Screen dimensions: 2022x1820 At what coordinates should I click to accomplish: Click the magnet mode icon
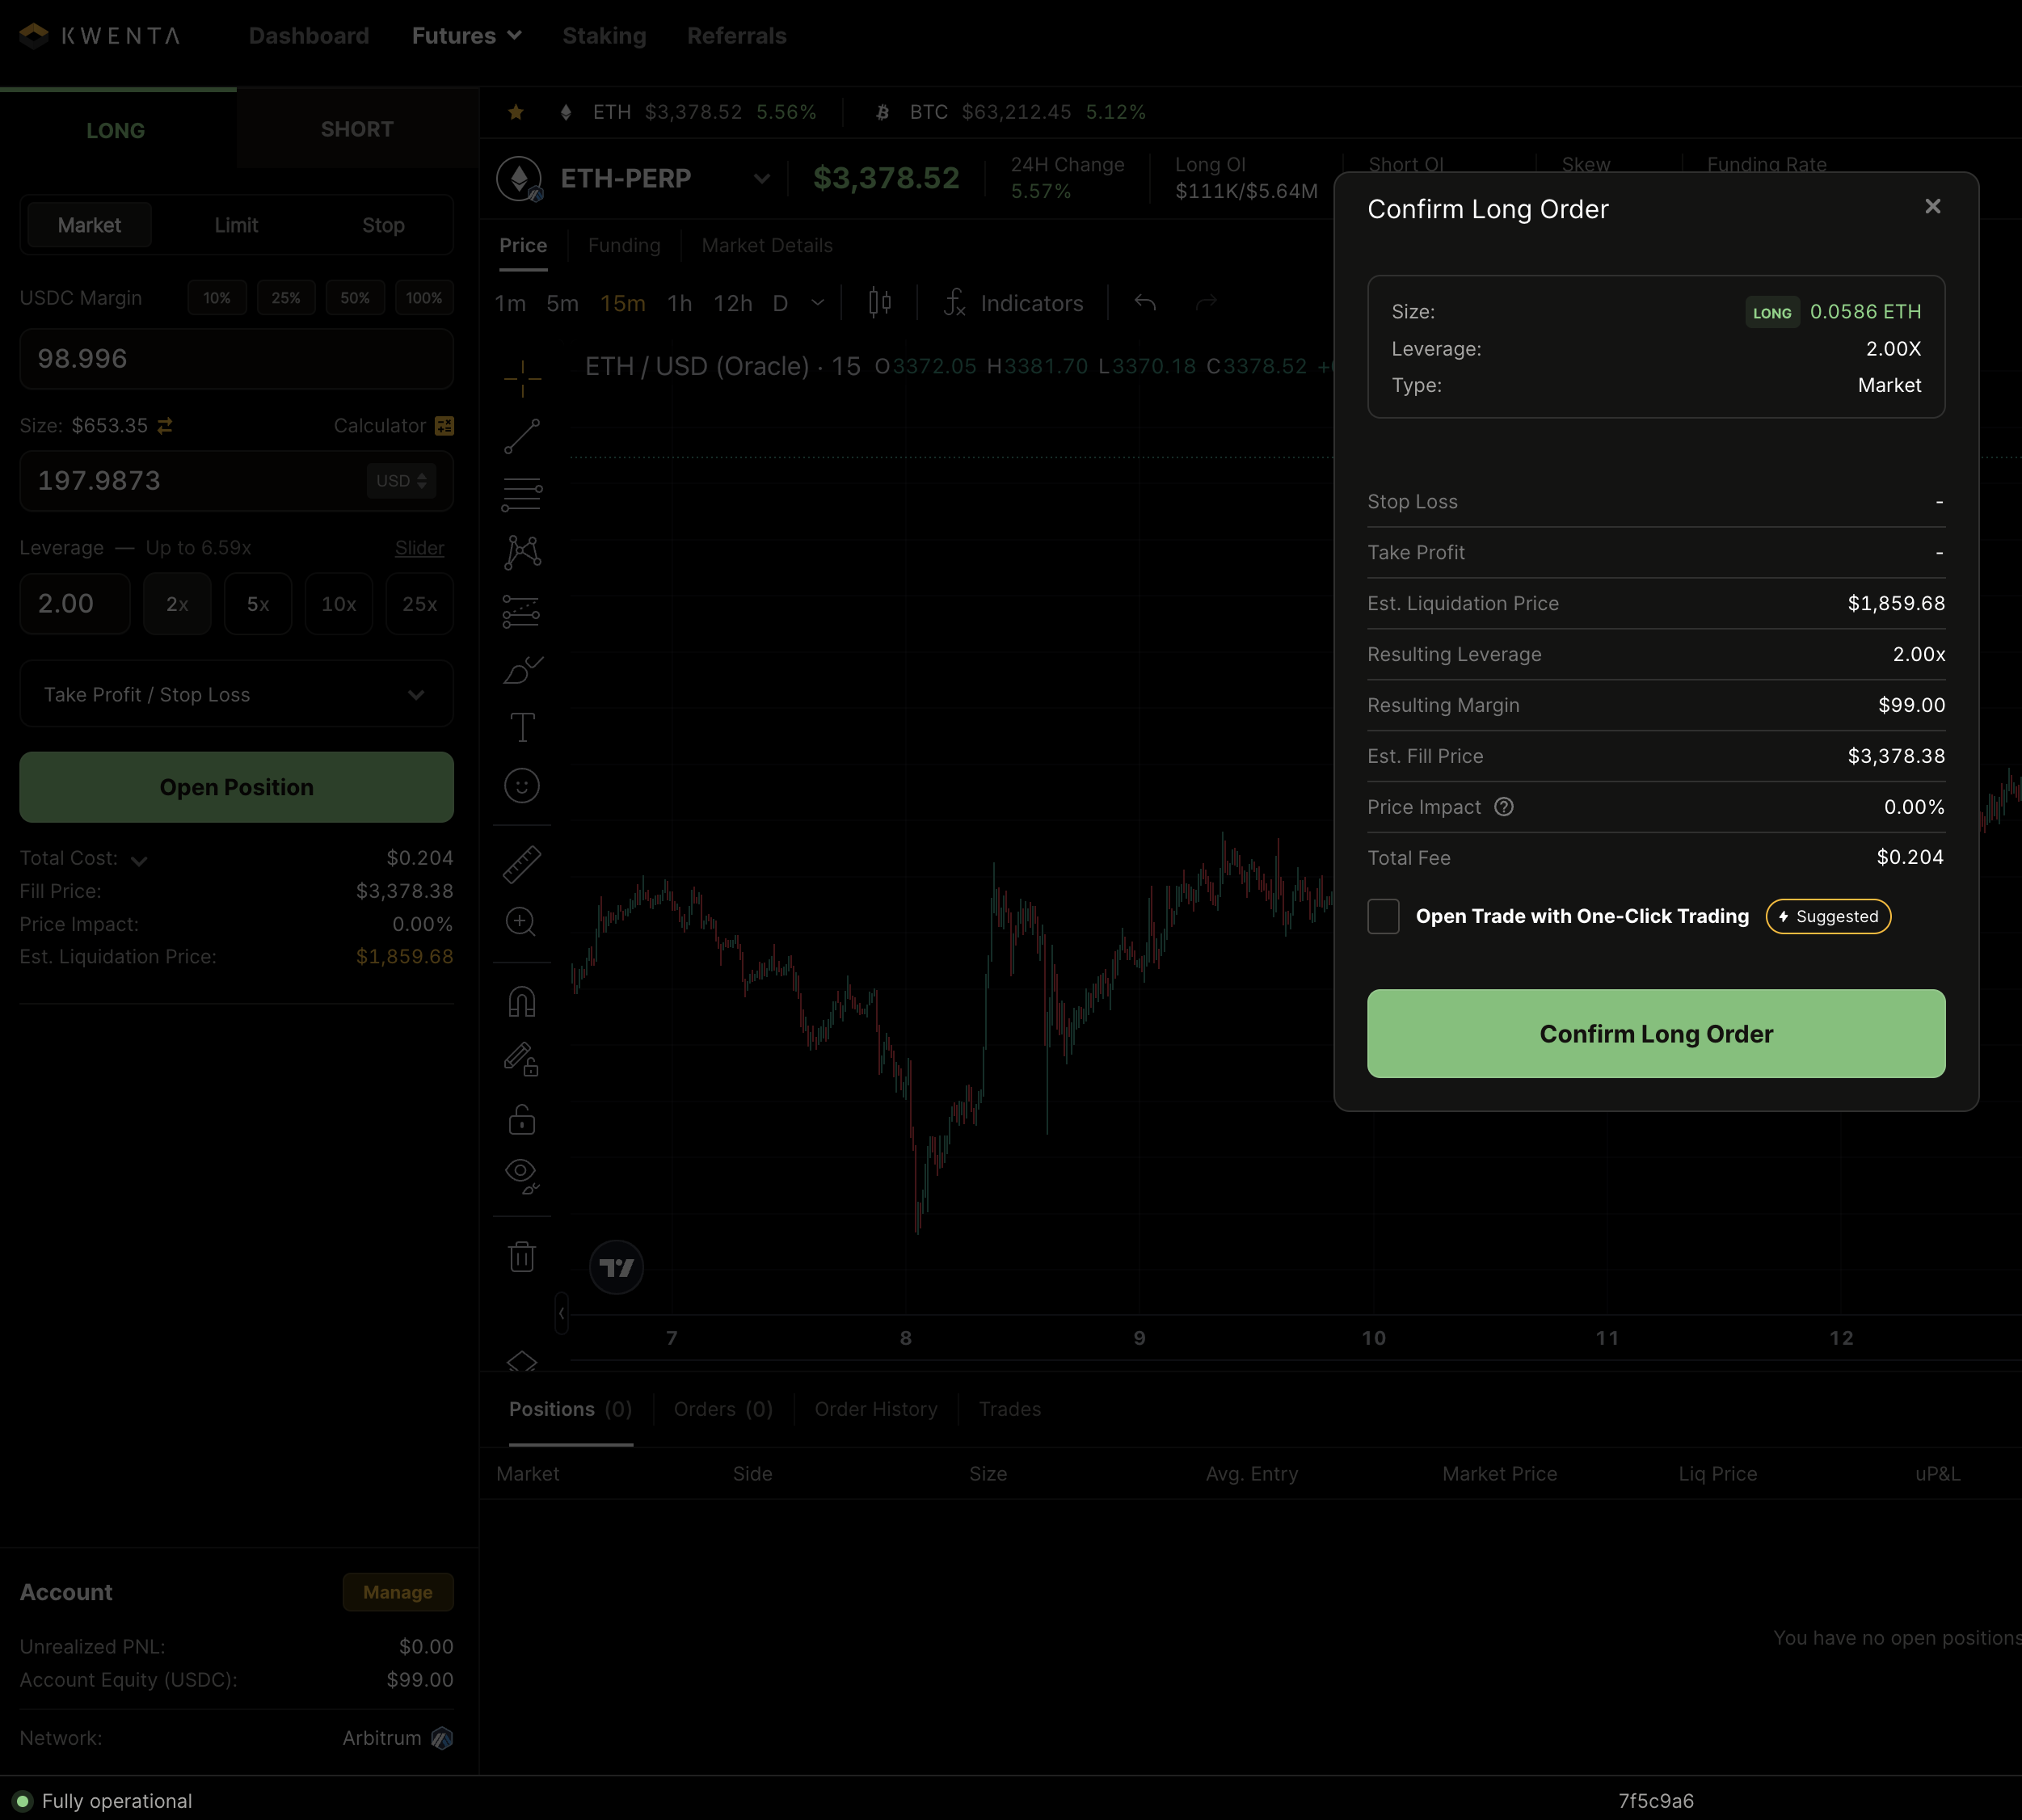pos(521,1002)
